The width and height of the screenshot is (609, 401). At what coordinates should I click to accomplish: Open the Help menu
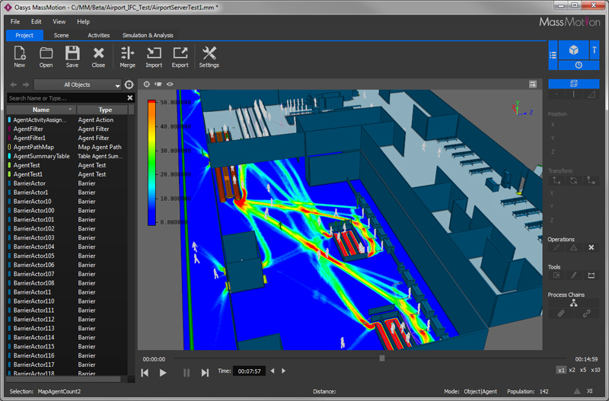[83, 22]
